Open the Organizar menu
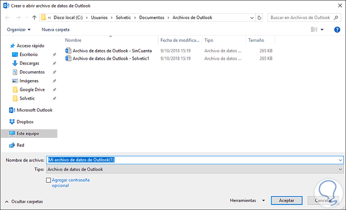Viewport: 346px width, 210px height. click(19, 30)
